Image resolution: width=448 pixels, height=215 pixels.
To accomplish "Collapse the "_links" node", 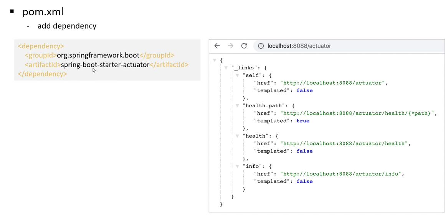I will [x=226, y=68].
